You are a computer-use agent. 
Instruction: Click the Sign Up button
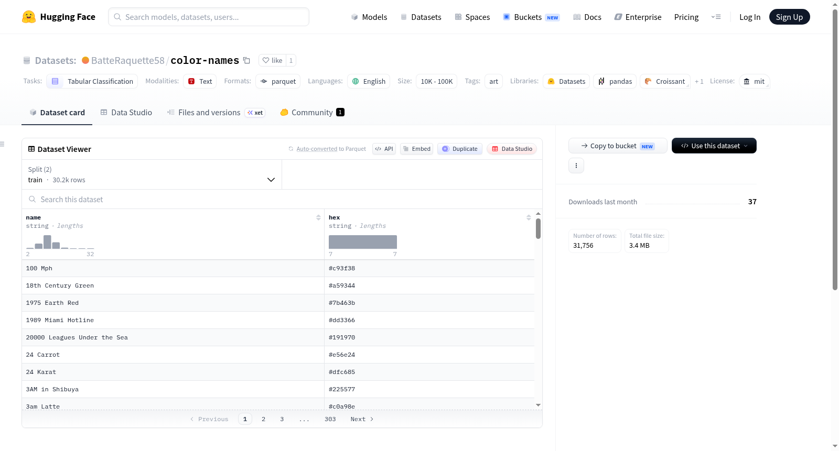tap(789, 17)
